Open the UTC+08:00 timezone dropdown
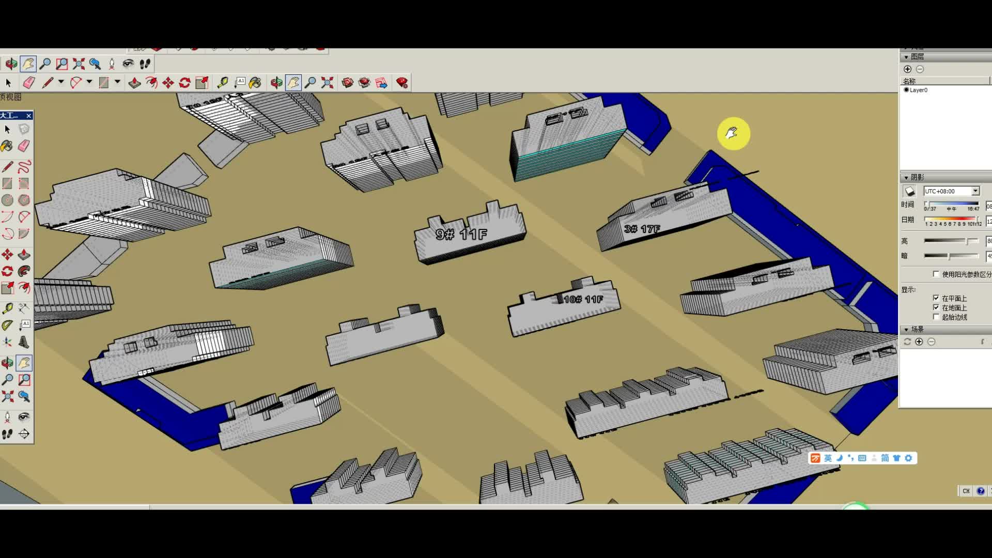Image resolution: width=992 pixels, height=558 pixels. (x=975, y=191)
